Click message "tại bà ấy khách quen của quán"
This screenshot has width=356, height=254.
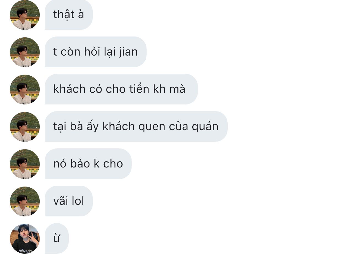click(136, 127)
